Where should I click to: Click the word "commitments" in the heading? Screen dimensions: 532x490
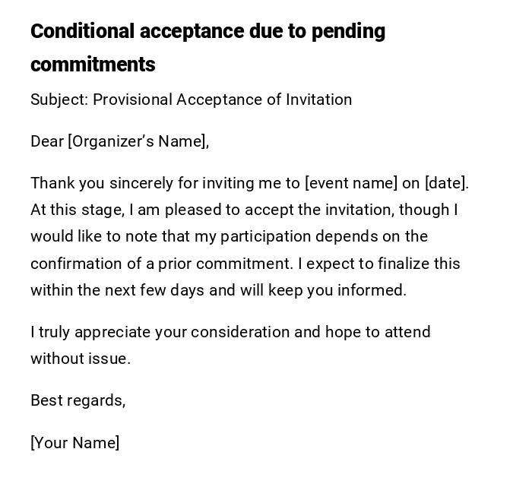(93, 65)
